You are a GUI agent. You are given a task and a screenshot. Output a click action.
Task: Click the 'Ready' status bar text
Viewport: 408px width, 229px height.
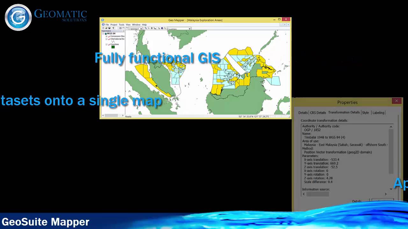pos(128,117)
